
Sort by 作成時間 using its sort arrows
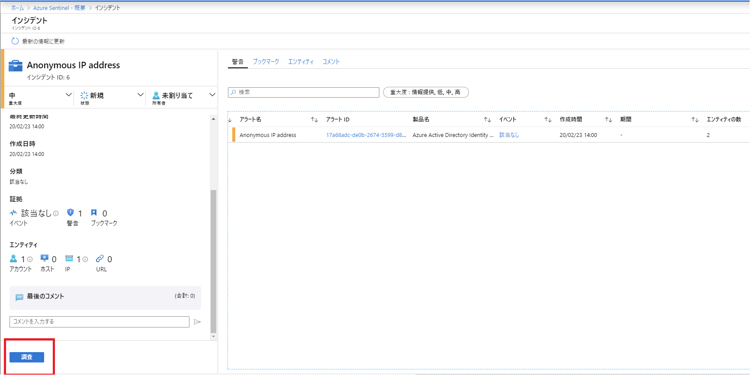pyautogui.click(x=609, y=120)
